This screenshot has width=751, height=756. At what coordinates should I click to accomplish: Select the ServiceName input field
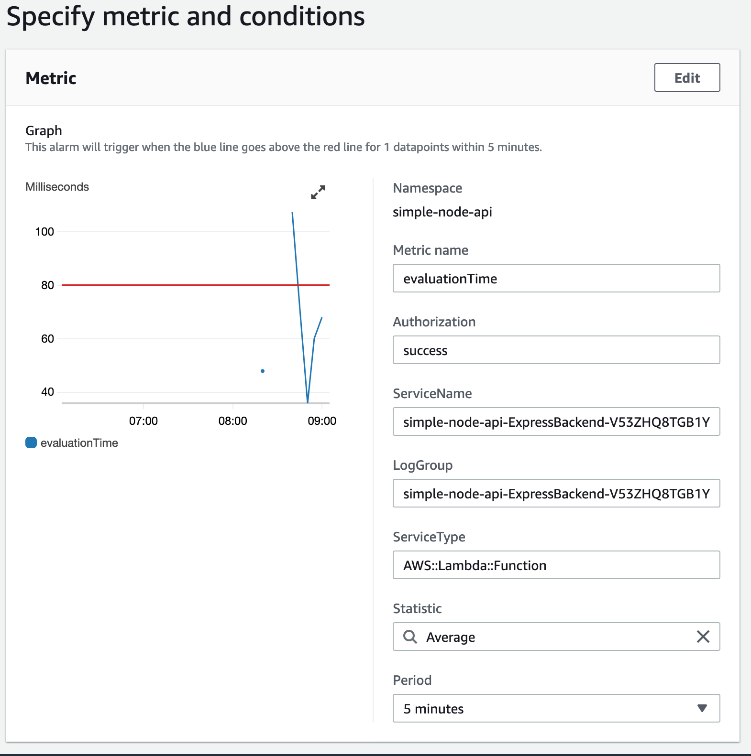556,421
